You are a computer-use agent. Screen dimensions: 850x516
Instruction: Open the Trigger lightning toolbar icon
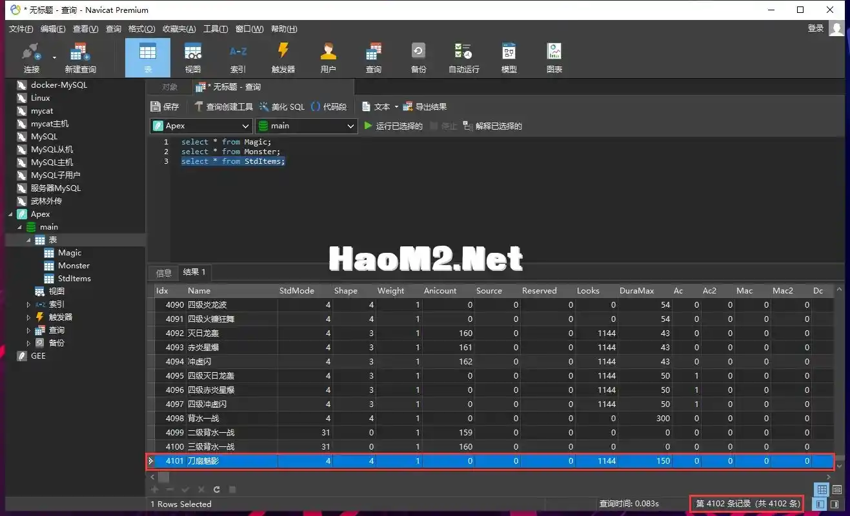[x=283, y=58]
